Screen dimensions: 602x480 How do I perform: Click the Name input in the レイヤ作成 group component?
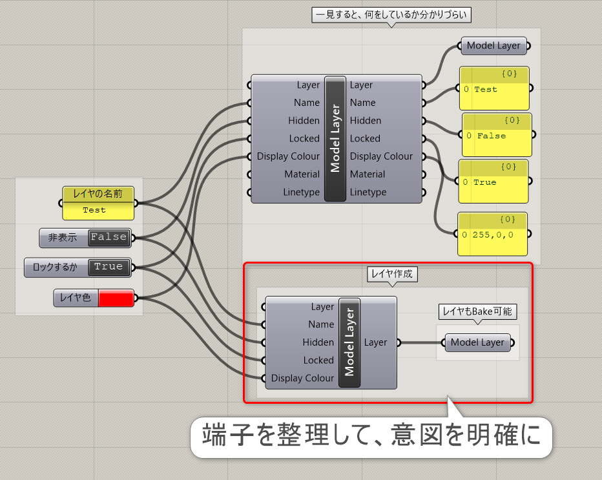pos(322,324)
